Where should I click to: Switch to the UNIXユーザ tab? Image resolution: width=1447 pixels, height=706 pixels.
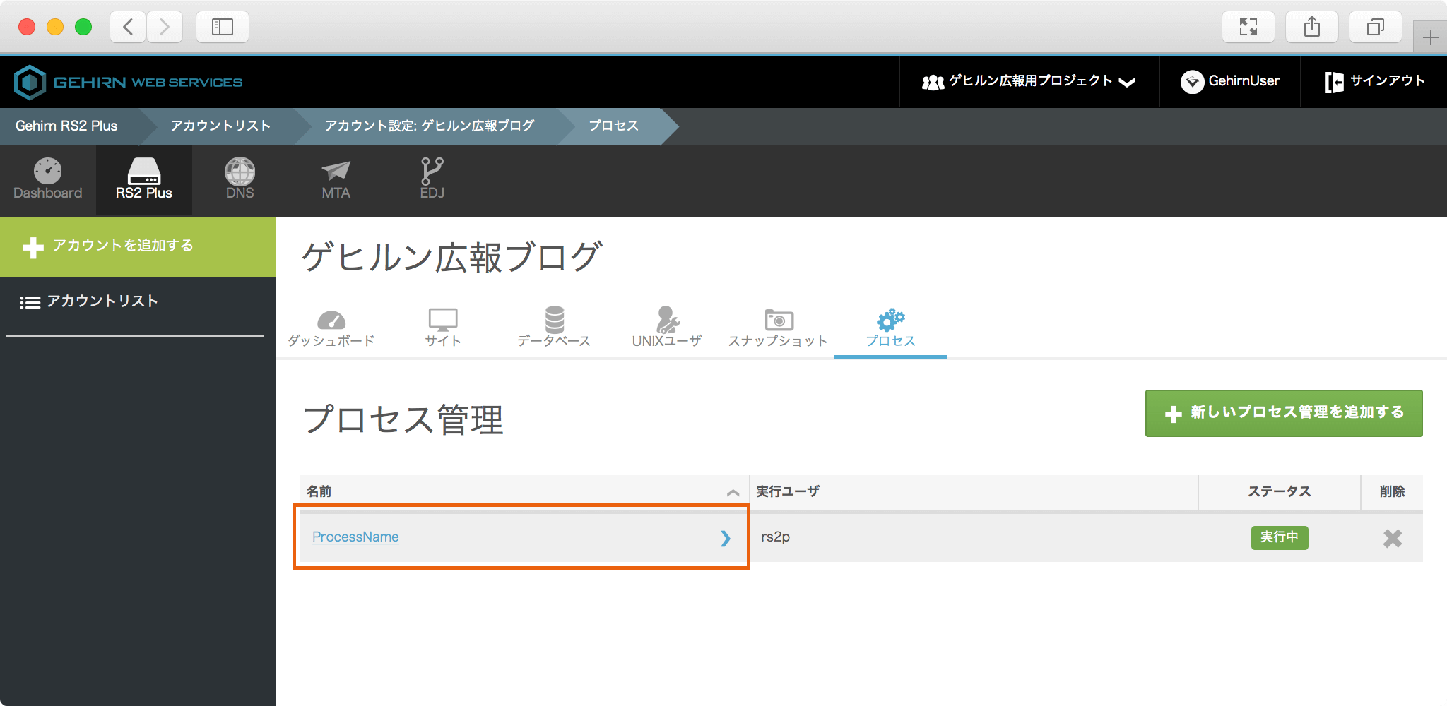point(666,328)
